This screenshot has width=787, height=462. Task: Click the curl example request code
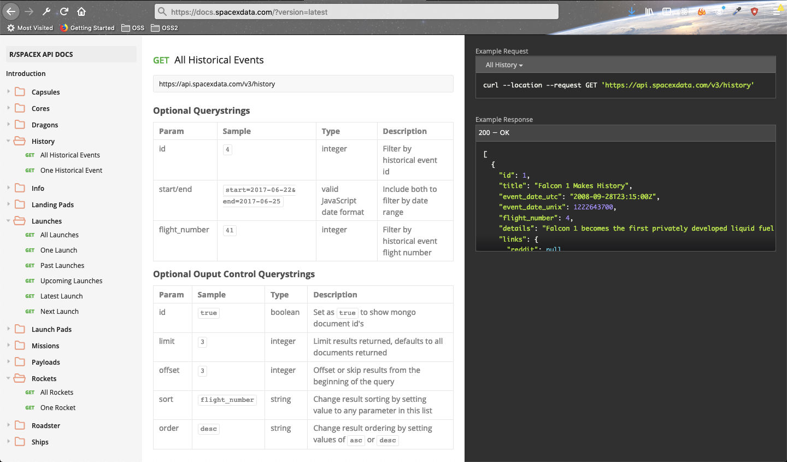(618, 85)
